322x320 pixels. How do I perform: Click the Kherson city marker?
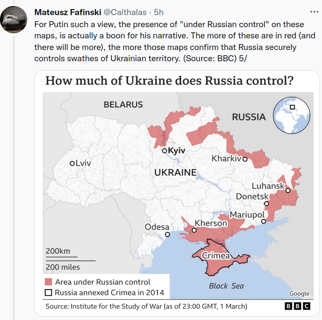click(194, 230)
